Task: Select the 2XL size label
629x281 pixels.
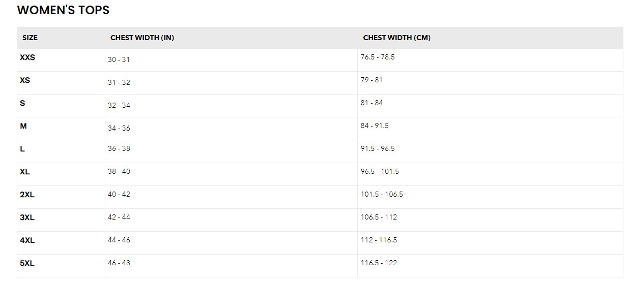Action: [27, 195]
